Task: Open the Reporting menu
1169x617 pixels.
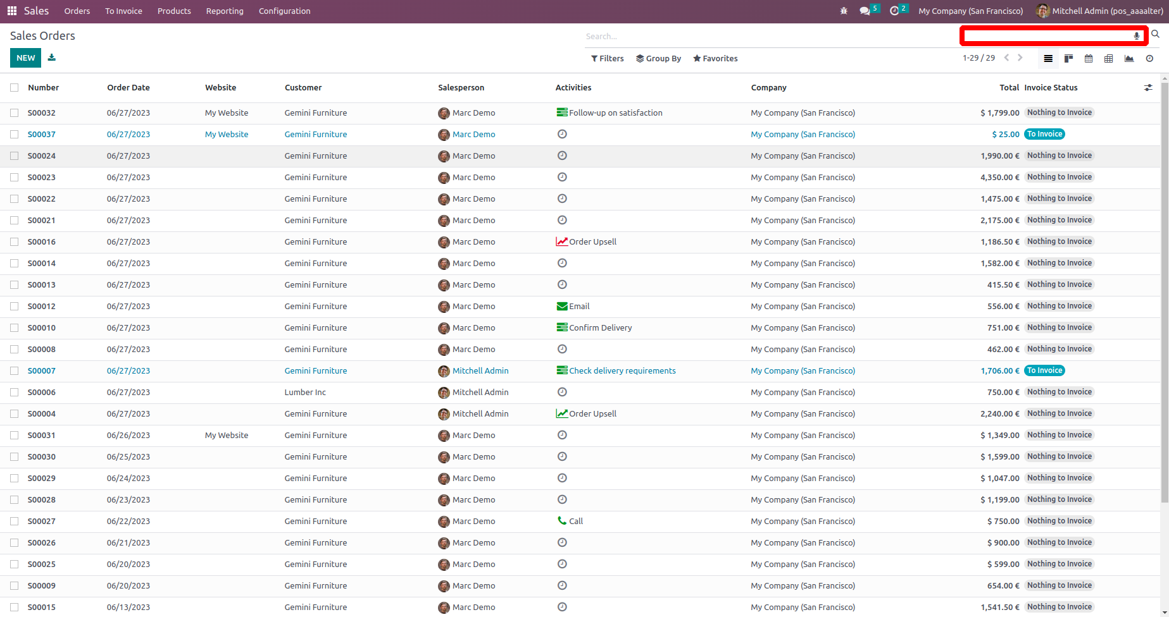Action: point(225,11)
